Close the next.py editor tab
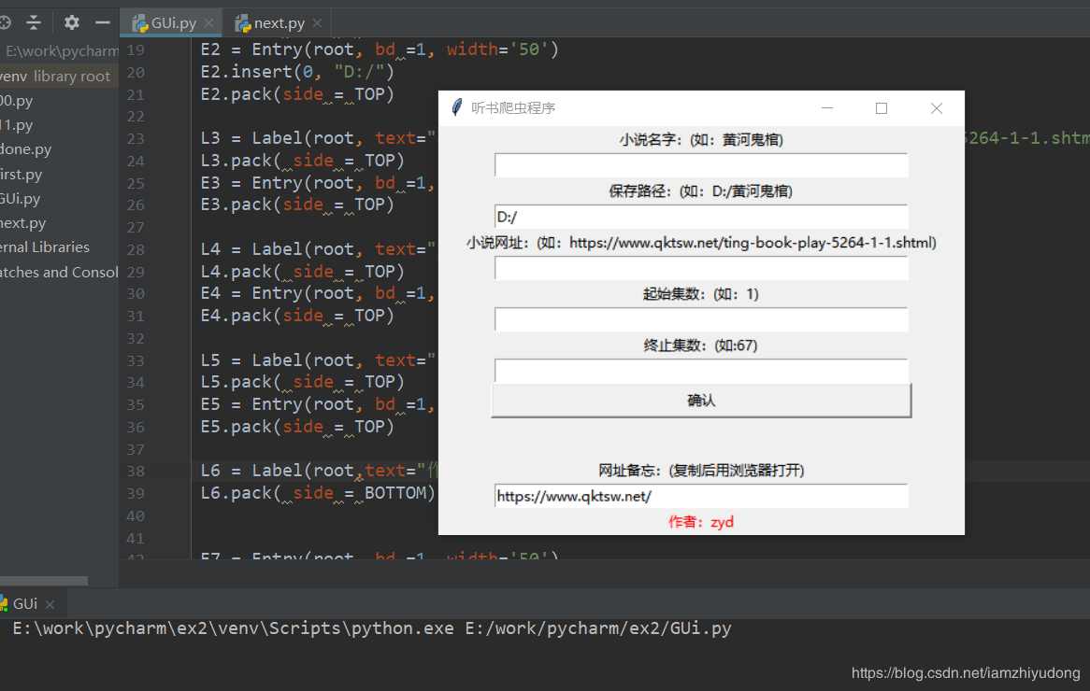 pos(317,23)
